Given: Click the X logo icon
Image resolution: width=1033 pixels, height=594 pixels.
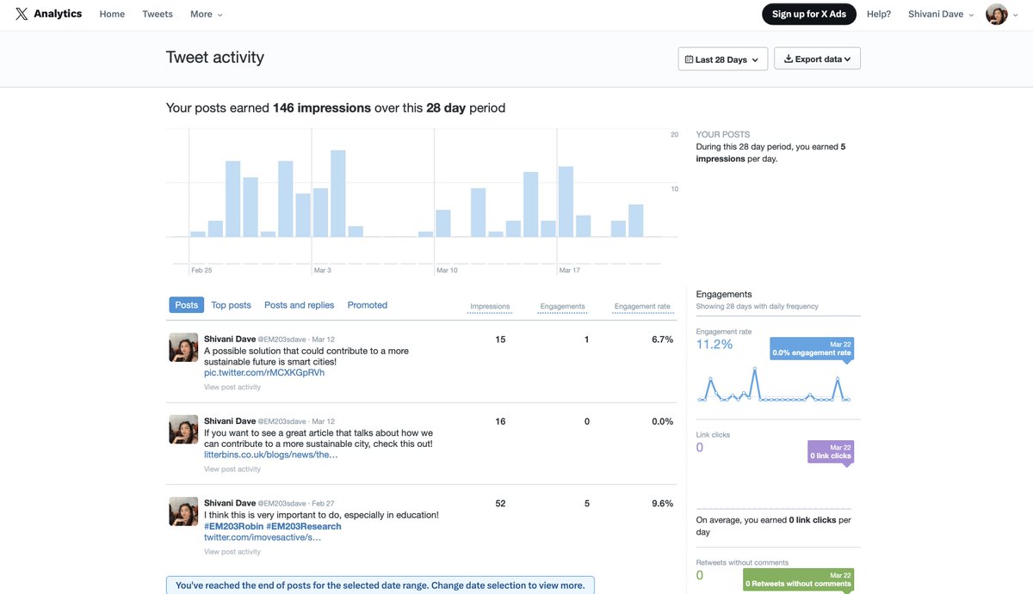Looking at the screenshot, I should [x=22, y=14].
